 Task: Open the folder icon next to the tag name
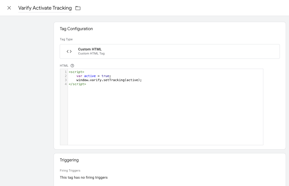coord(78,8)
